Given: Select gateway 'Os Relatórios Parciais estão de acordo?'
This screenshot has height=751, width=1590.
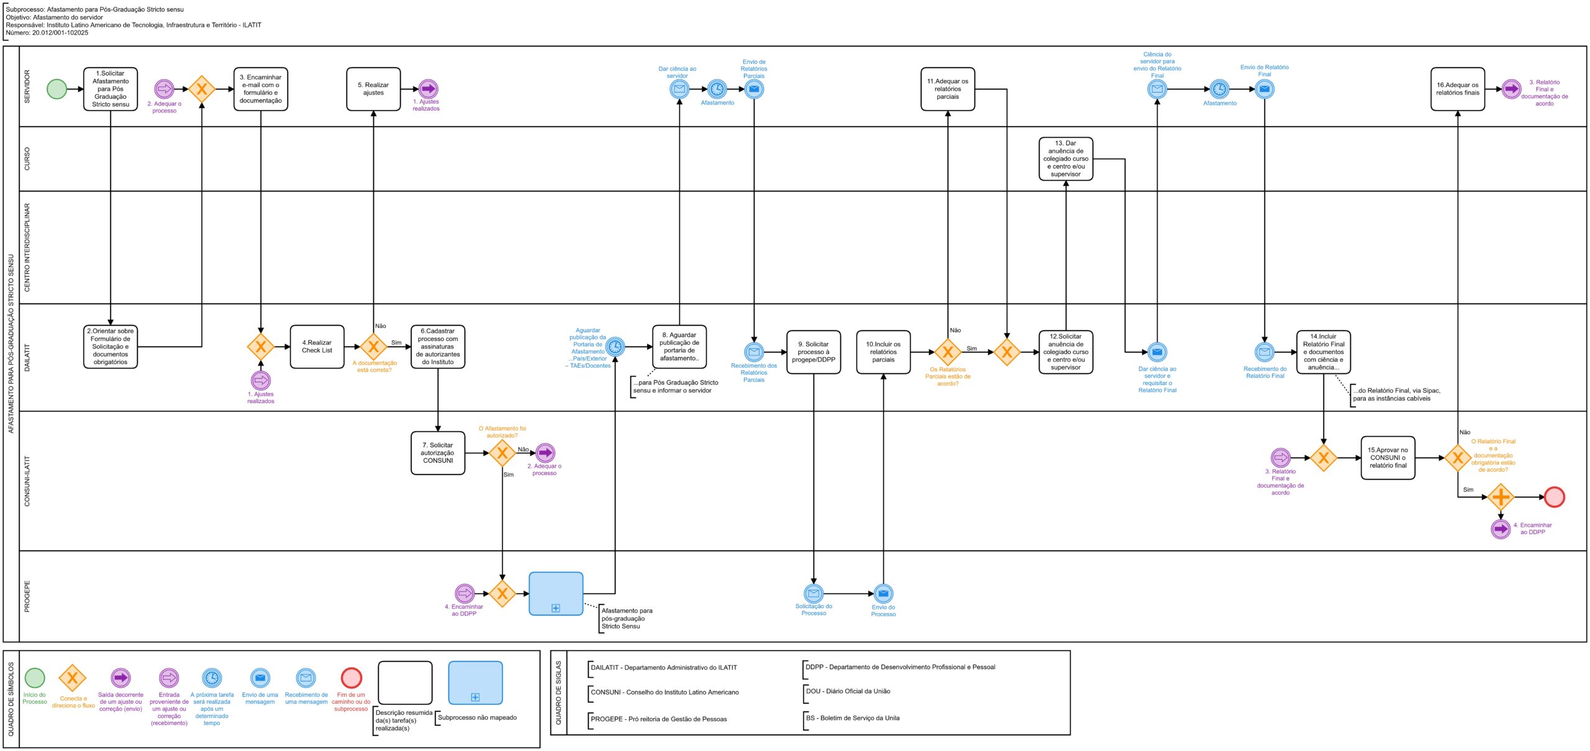Looking at the screenshot, I should pyautogui.click(x=947, y=352).
